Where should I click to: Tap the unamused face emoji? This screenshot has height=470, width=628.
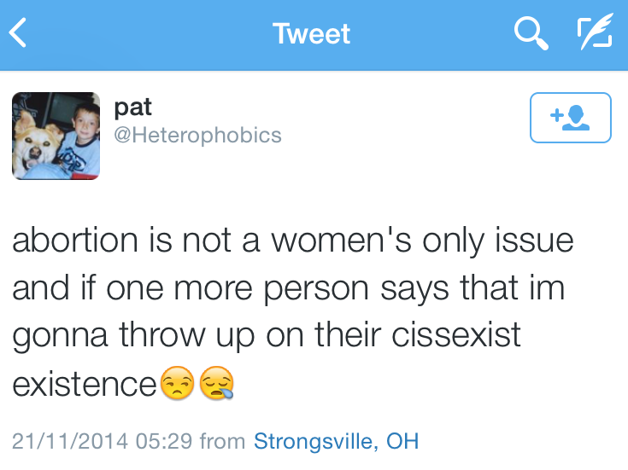(177, 385)
